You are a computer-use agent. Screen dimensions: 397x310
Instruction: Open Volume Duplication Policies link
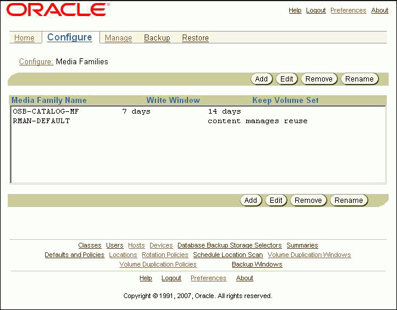158,264
